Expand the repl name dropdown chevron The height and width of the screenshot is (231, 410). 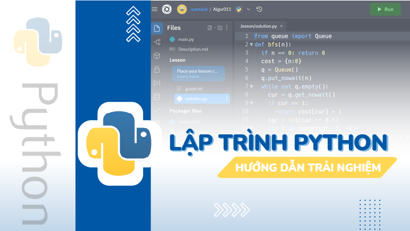pyautogui.click(x=248, y=9)
